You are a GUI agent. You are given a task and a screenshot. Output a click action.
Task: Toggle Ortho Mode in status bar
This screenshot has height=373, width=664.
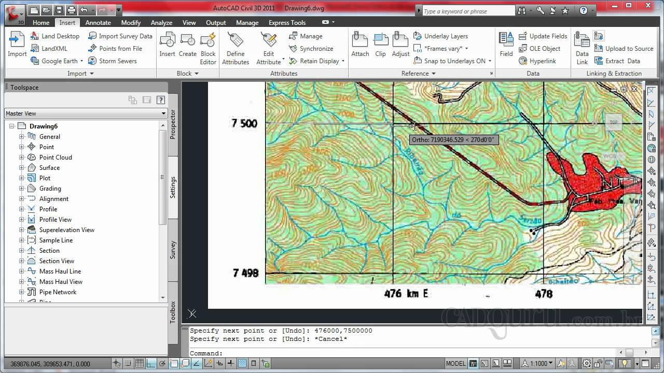151,364
